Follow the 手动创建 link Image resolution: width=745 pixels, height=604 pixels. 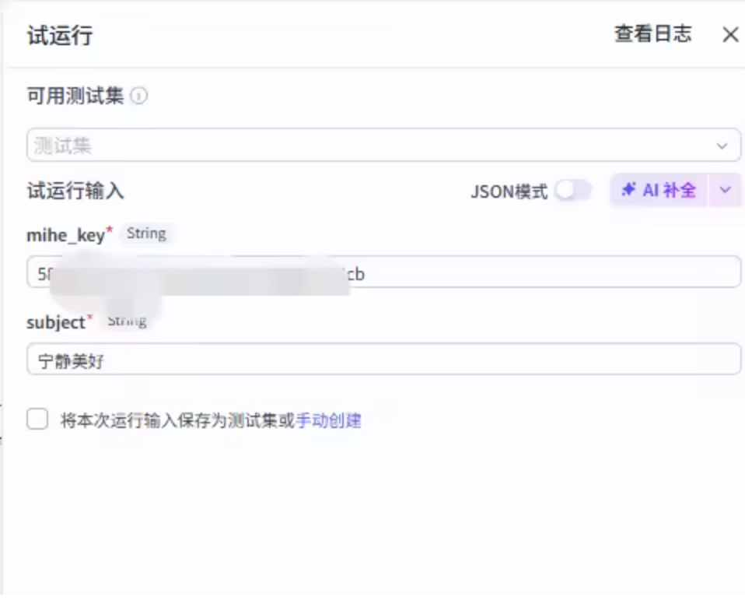click(329, 421)
